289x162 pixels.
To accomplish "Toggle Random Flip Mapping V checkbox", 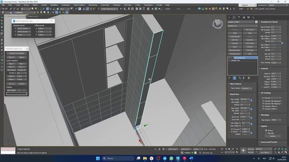I will click(263, 103).
